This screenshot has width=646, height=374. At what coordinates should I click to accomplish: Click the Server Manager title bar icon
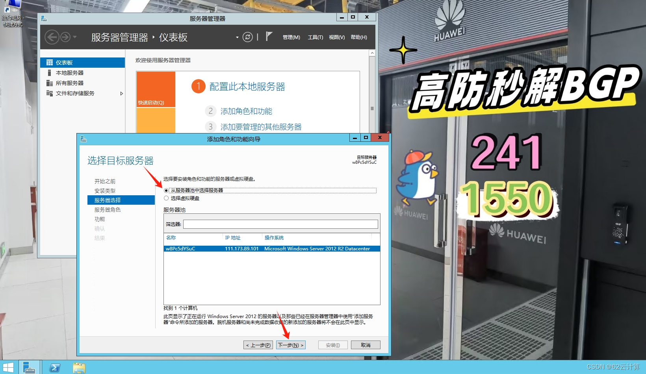pos(44,19)
